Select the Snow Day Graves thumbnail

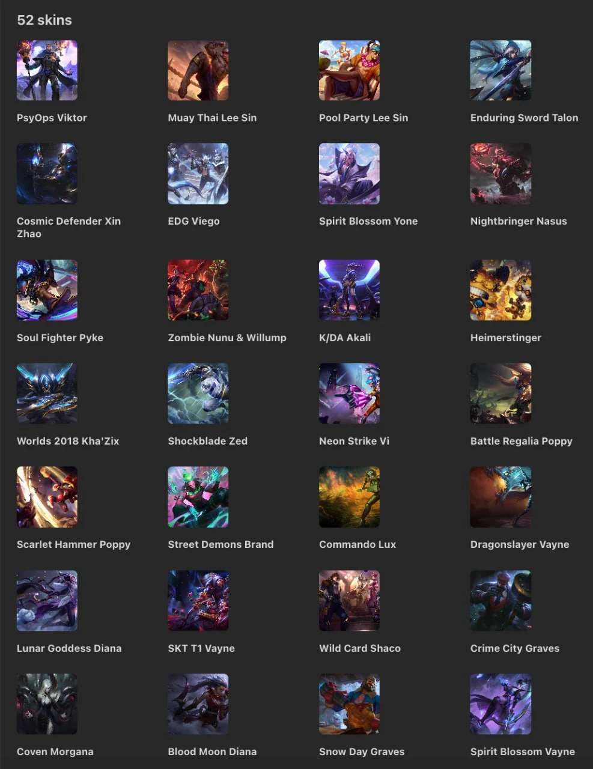click(349, 704)
